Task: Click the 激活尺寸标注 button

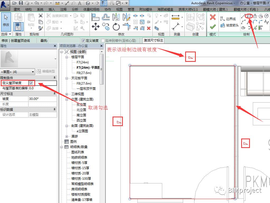Action: pos(153,40)
